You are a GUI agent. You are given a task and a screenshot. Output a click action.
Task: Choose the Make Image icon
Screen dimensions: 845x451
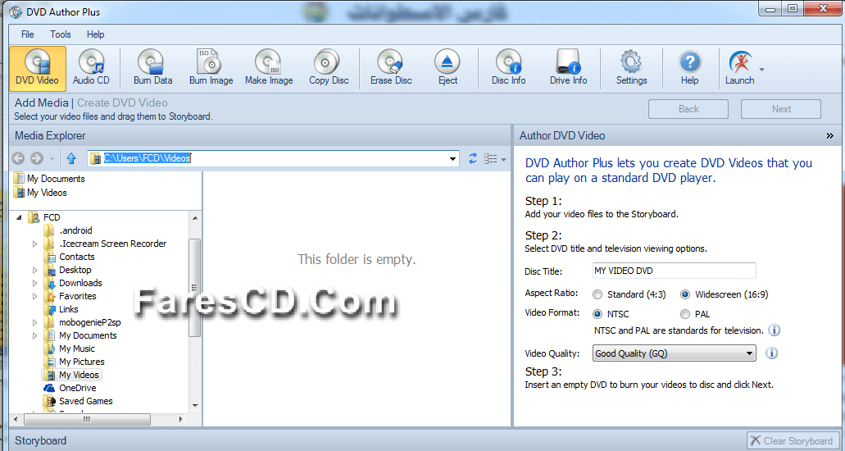[x=269, y=68]
